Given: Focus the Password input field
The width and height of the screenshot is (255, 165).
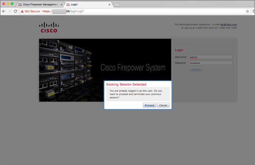Looking at the screenshot, I should tap(211, 63).
